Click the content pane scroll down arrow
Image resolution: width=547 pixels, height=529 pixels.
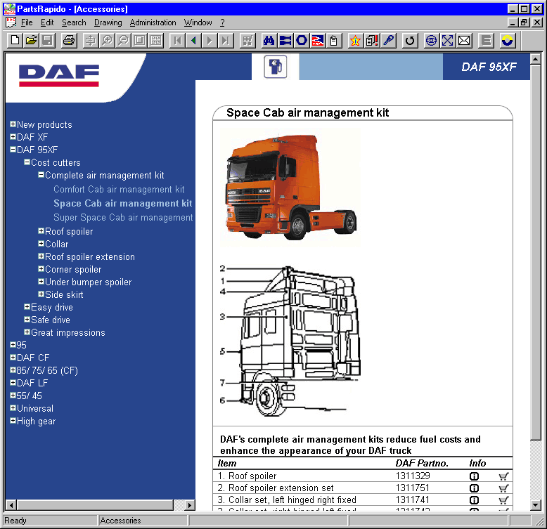(x=536, y=504)
